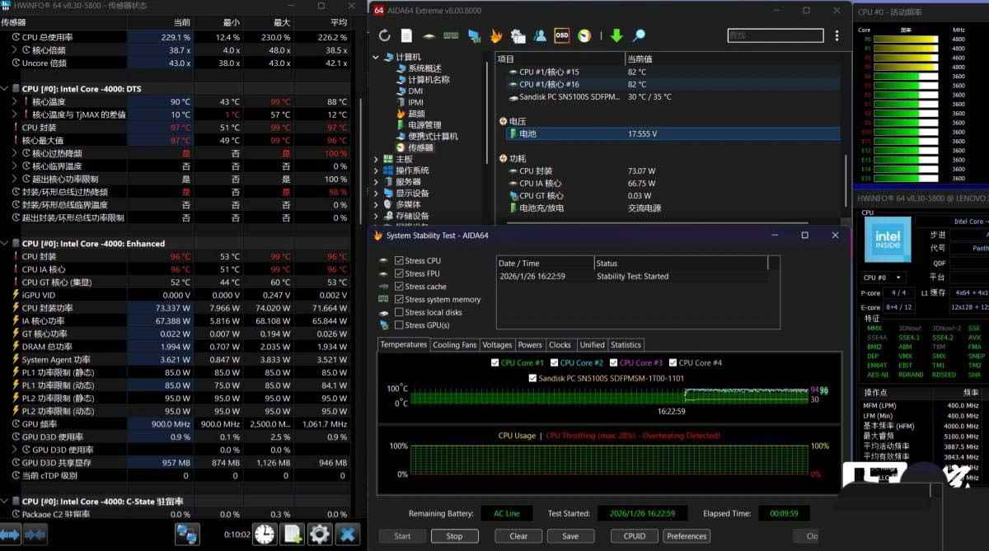Enable the Stress GPU(s) checkbox

(399, 325)
